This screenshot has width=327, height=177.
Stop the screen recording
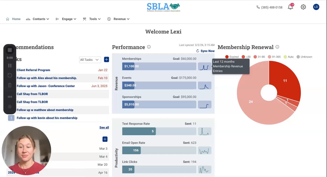point(10,50)
